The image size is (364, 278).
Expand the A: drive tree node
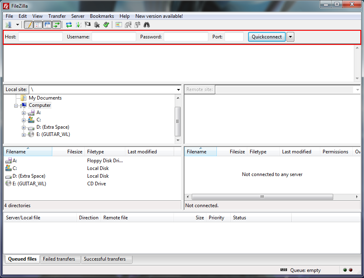tap(24, 113)
